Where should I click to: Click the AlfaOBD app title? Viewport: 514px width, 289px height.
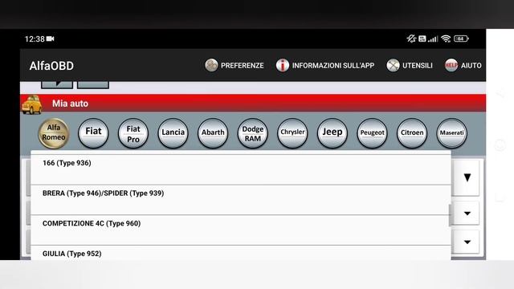coord(51,66)
